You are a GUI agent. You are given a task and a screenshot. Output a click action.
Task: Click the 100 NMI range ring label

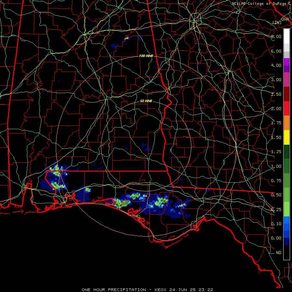[146, 56]
